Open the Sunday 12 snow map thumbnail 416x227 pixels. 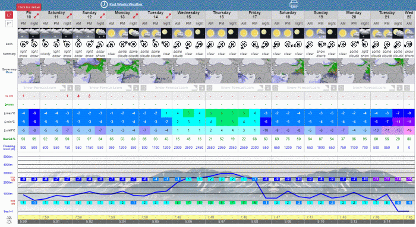pos(89,71)
